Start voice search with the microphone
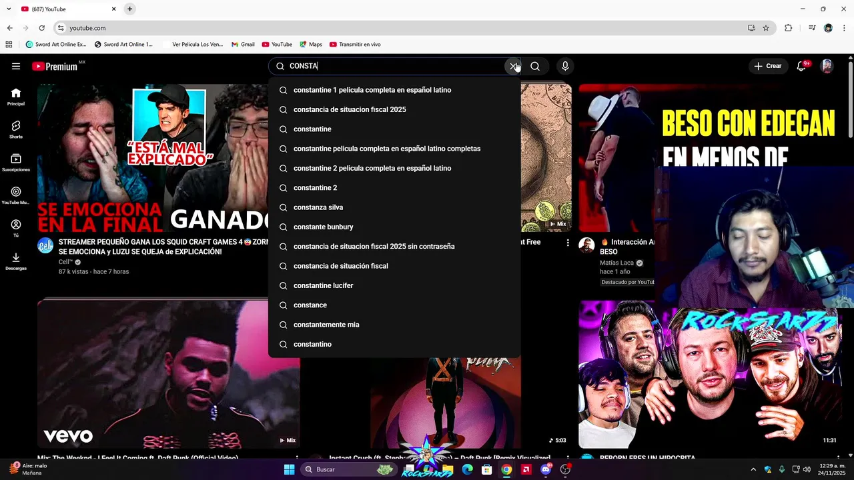This screenshot has width=854, height=480. [x=565, y=66]
